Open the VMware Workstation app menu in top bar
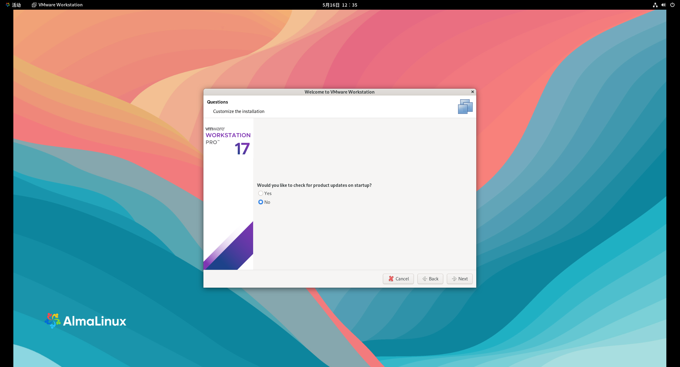This screenshot has width=680, height=367. tap(57, 5)
